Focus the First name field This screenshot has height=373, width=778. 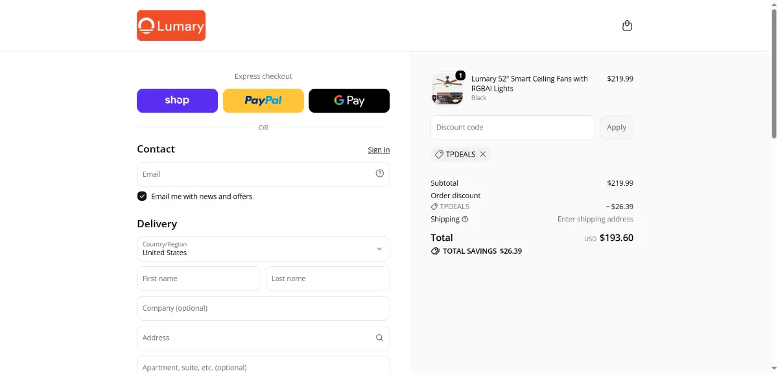[199, 278]
